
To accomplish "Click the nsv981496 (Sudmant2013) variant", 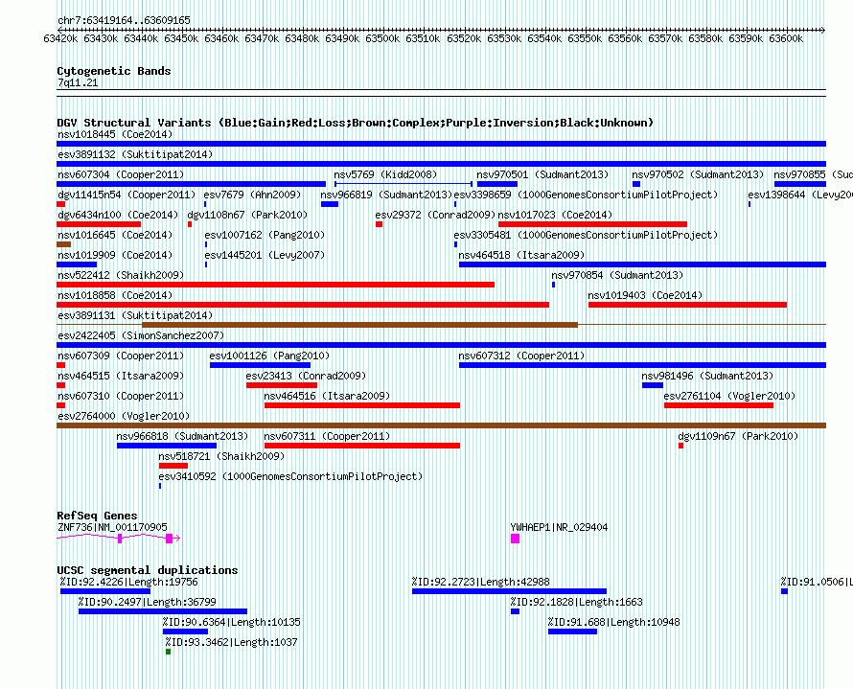I will pos(653,385).
